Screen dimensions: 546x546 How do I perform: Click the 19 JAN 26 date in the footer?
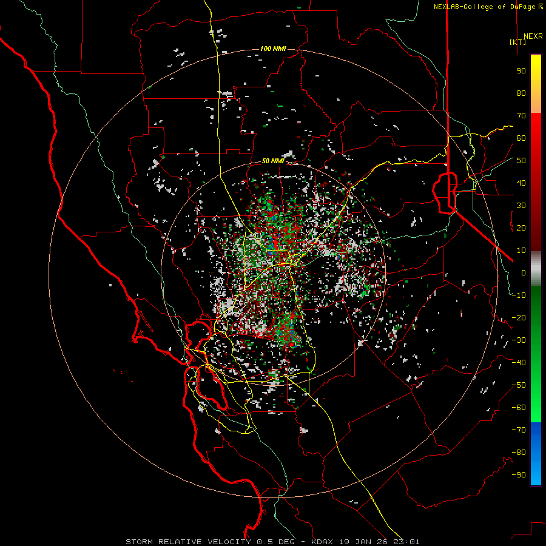(x=362, y=542)
